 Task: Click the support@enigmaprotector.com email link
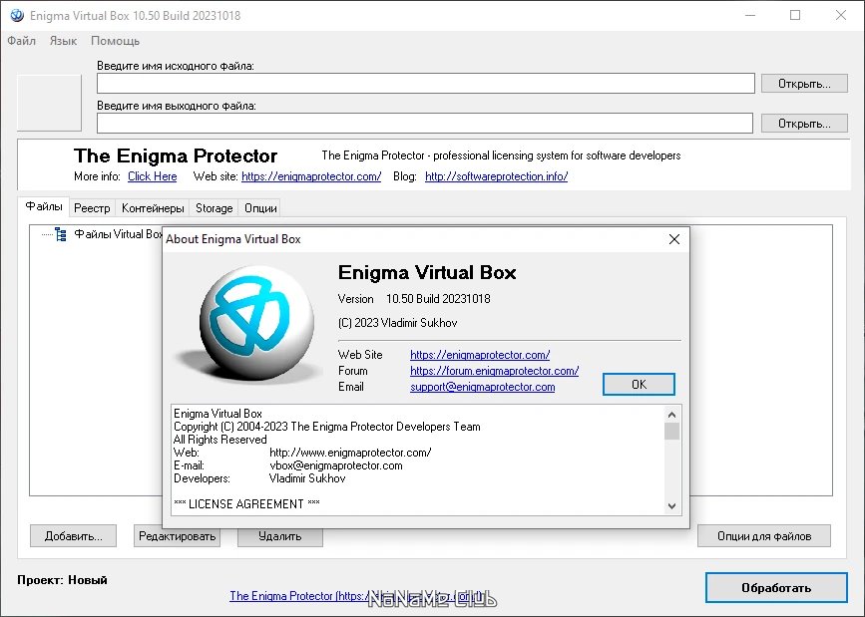[x=482, y=387]
